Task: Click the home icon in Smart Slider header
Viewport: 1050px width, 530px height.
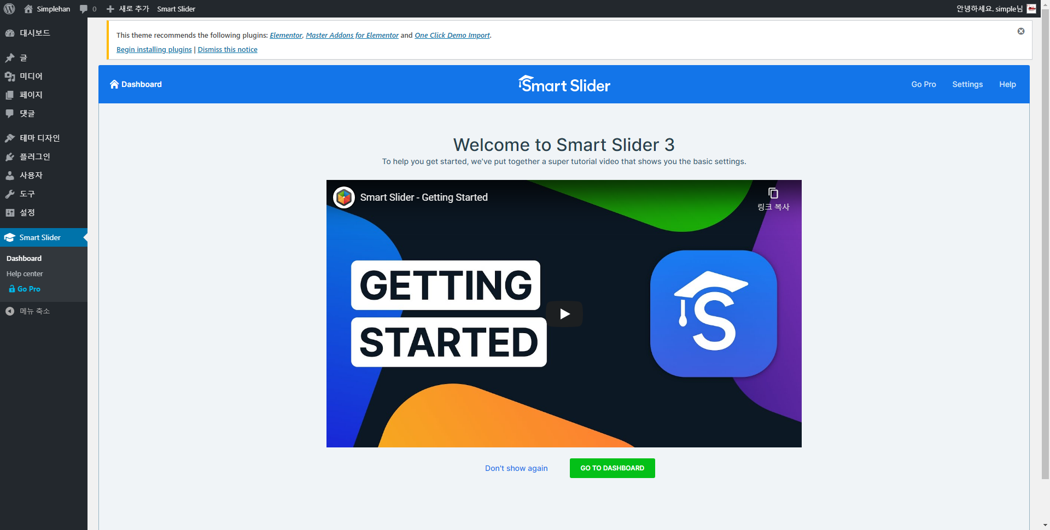Action: 114,84
